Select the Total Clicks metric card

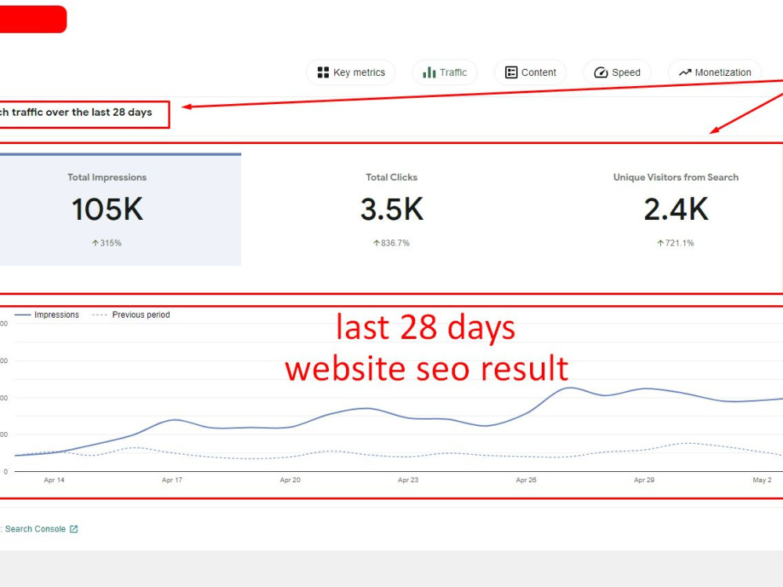[391, 210]
